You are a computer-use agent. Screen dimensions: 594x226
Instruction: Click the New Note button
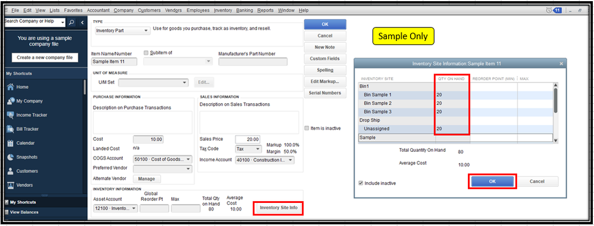pos(325,47)
